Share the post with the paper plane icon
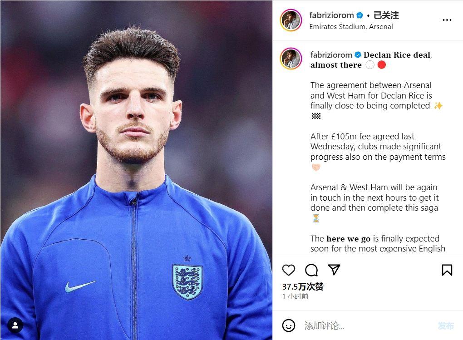 (334, 270)
